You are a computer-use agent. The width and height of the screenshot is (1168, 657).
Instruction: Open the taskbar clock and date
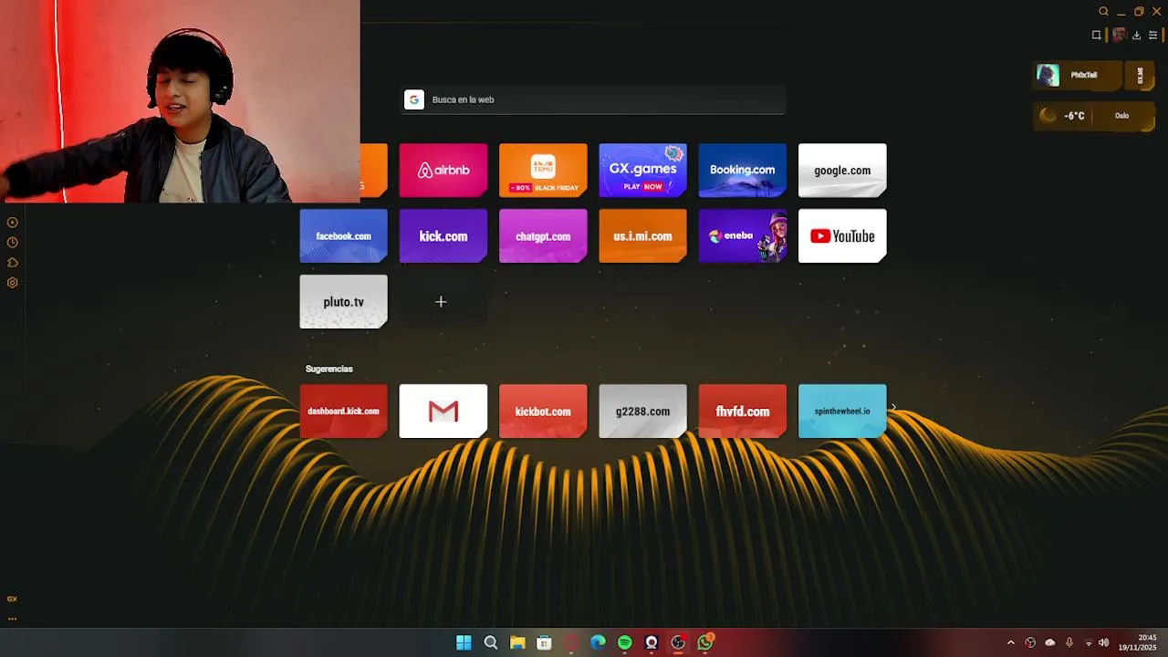1139,642
